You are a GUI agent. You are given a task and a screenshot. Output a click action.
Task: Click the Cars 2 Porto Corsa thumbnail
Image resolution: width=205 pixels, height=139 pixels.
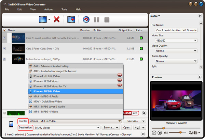(x=18, y=48)
